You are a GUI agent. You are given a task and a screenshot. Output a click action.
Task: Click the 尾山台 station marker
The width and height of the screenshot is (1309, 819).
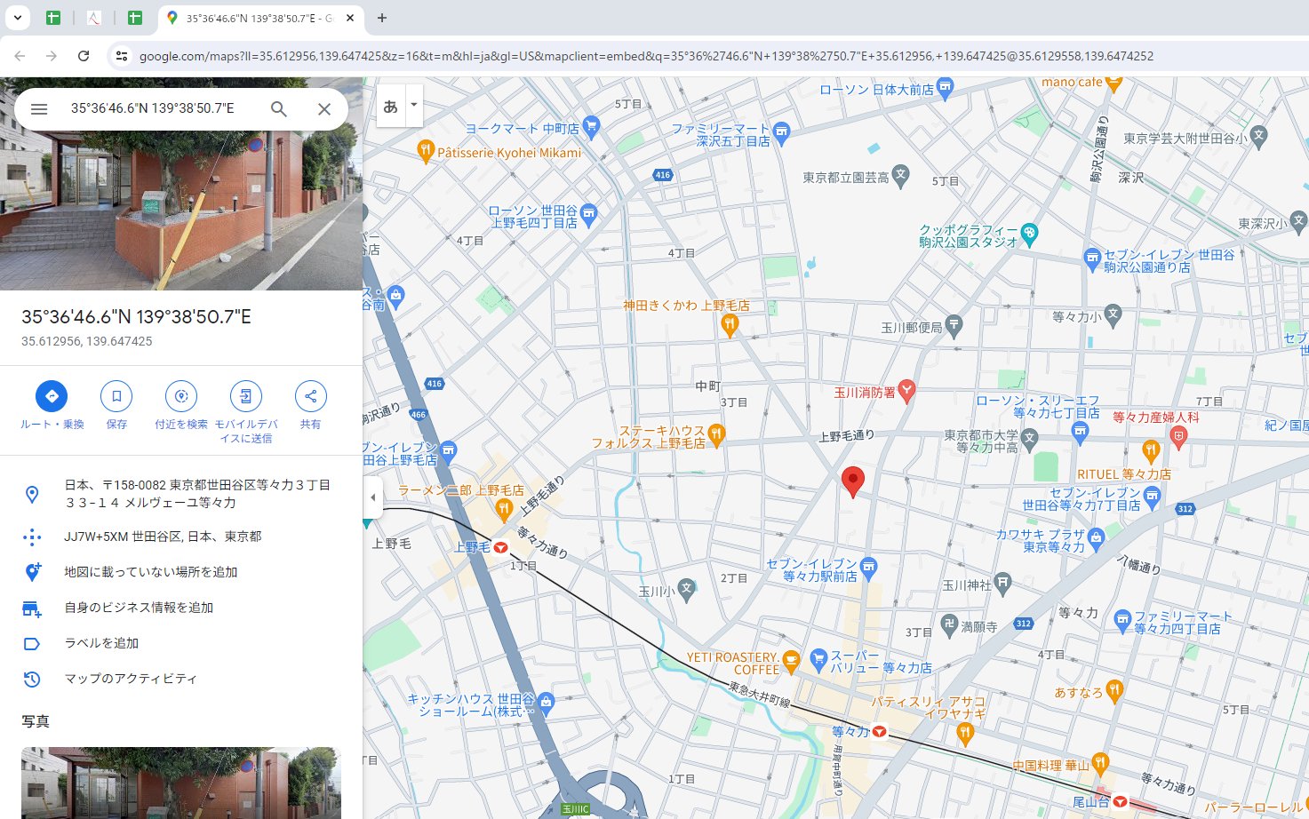click(x=1121, y=801)
